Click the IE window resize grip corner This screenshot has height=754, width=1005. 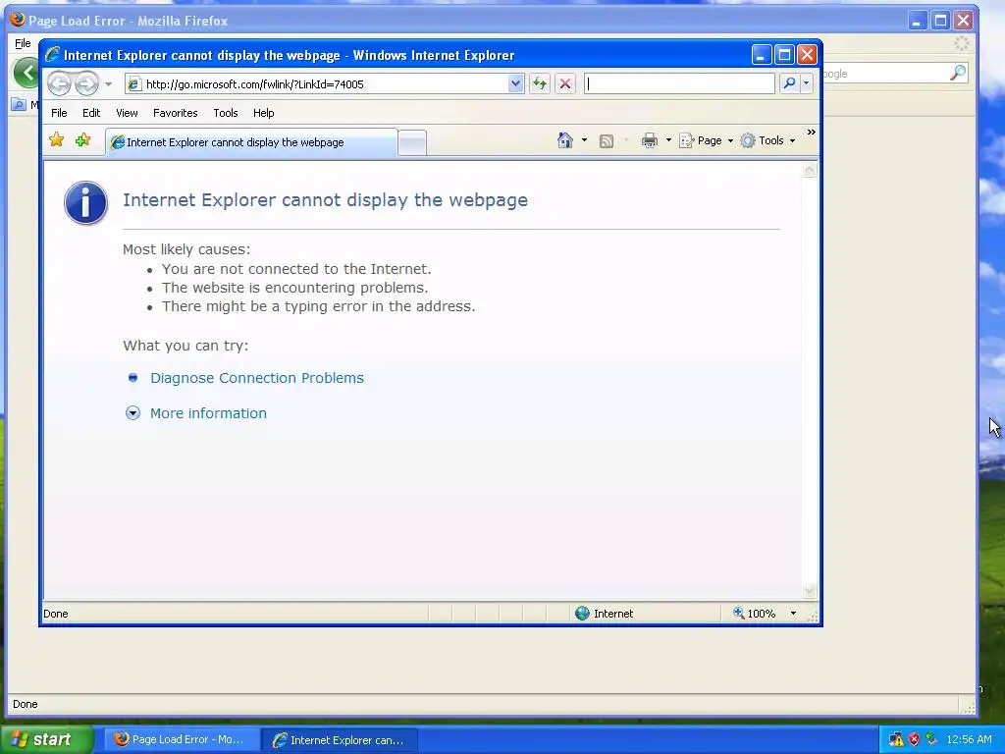pyautogui.click(x=814, y=617)
